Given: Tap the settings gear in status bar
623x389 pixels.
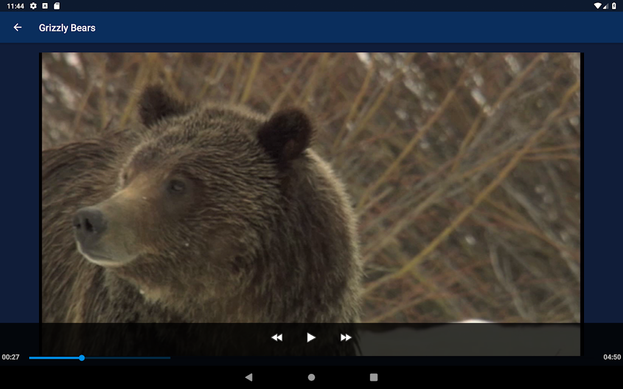Looking at the screenshot, I should pyautogui.click(x=33, y=5).
